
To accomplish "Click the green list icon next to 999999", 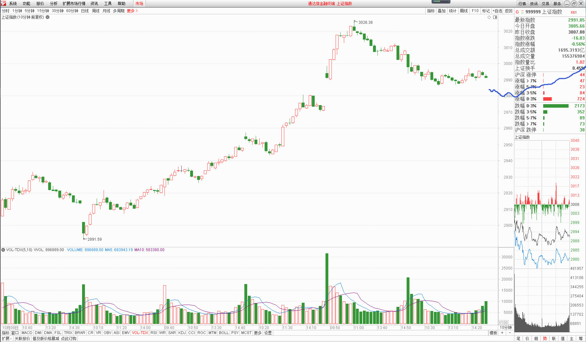I will click(522, 12).
